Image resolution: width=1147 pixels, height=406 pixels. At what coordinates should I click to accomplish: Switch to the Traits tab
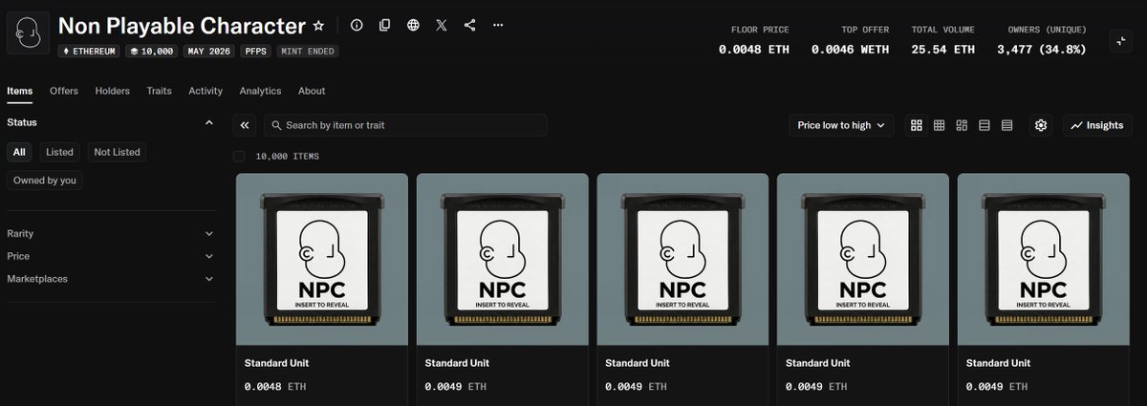[x=159, y=91]
